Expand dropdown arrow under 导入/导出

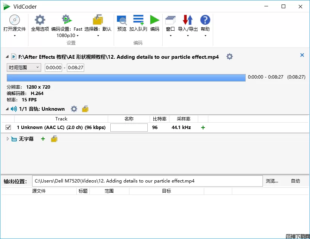click(x=188, y=36)
